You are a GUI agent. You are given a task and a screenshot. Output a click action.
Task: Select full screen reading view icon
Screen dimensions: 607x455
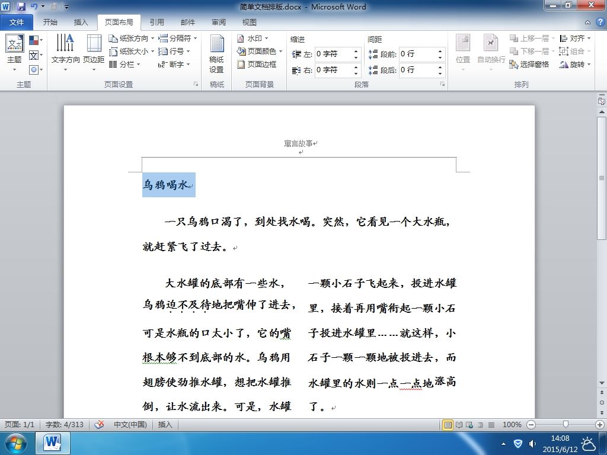pos(459,425)
